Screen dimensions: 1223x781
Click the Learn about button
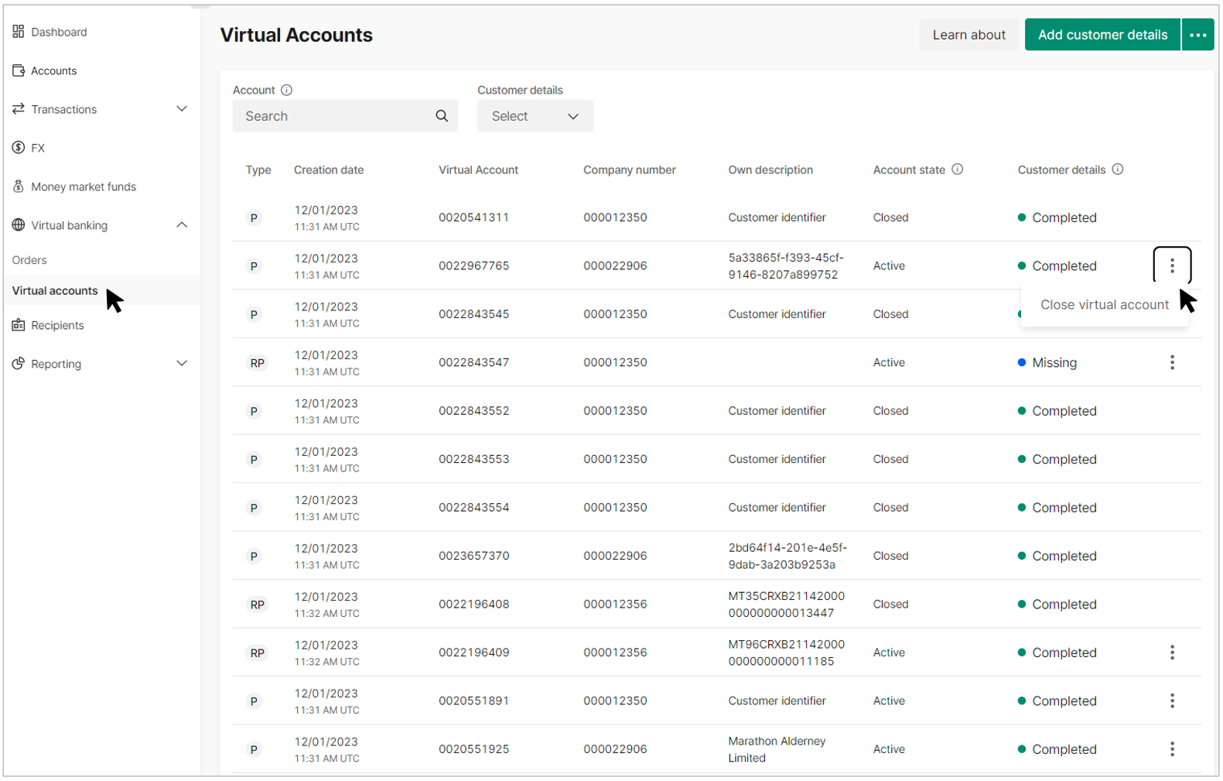[x=968, y=35]
